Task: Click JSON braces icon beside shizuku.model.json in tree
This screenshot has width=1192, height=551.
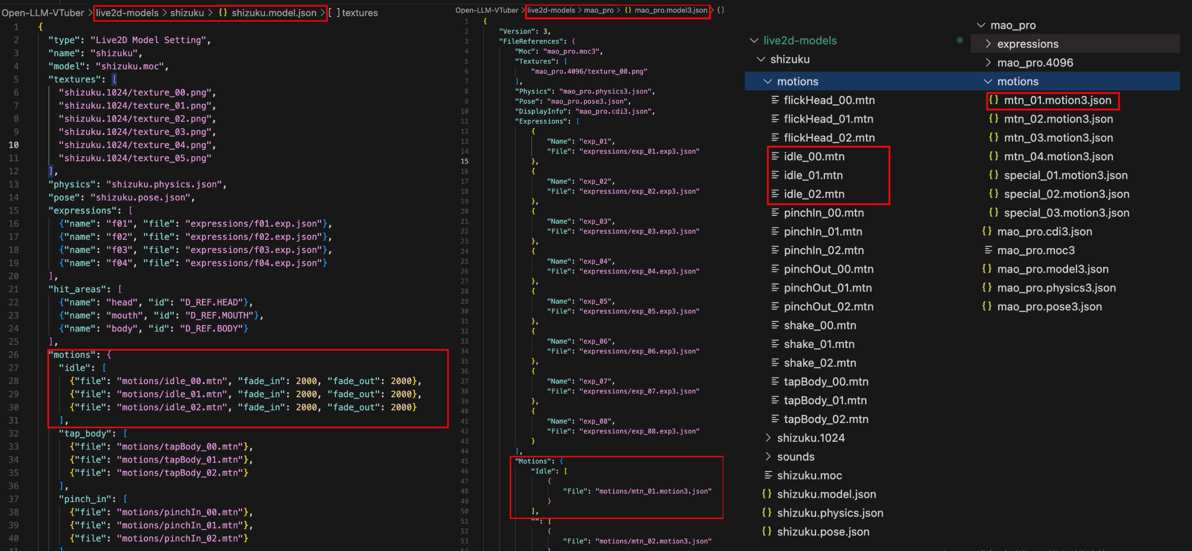Action: pos(767,494)
